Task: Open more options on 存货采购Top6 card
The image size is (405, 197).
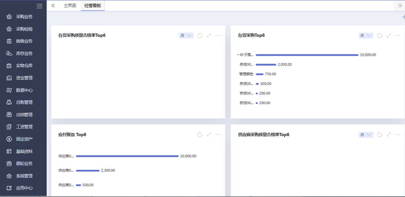Action: [x=397, y=35]
